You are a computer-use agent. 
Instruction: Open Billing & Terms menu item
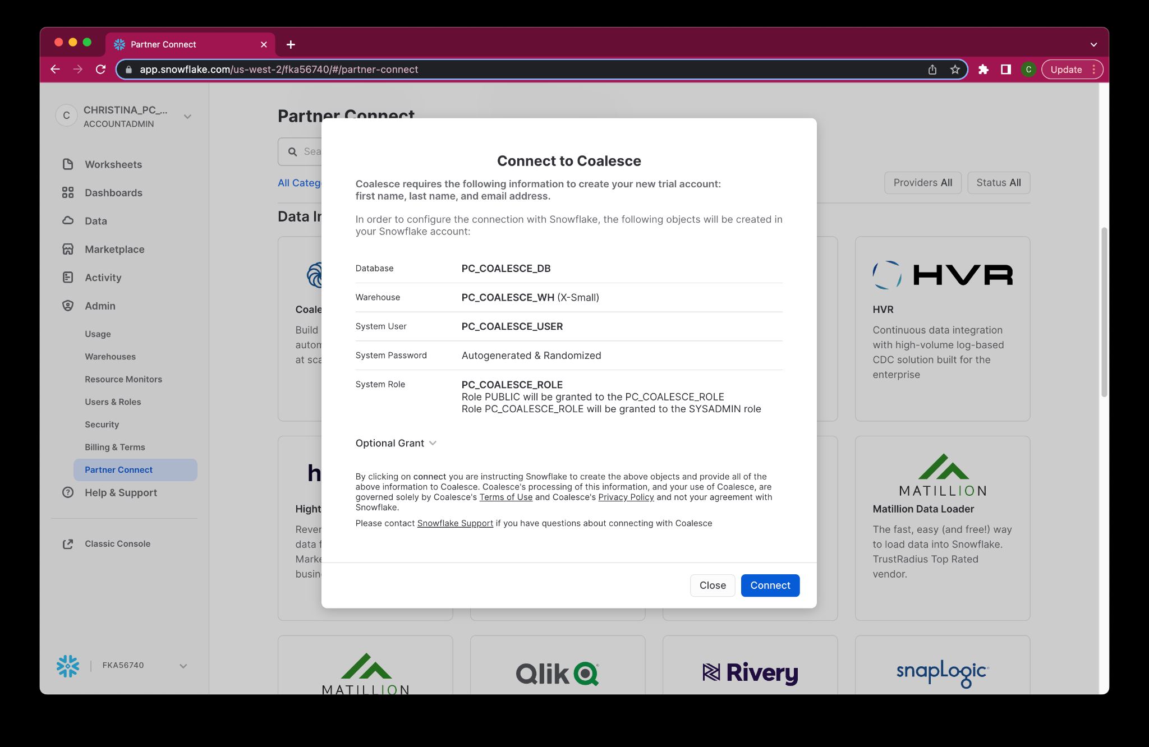(114, 448)
